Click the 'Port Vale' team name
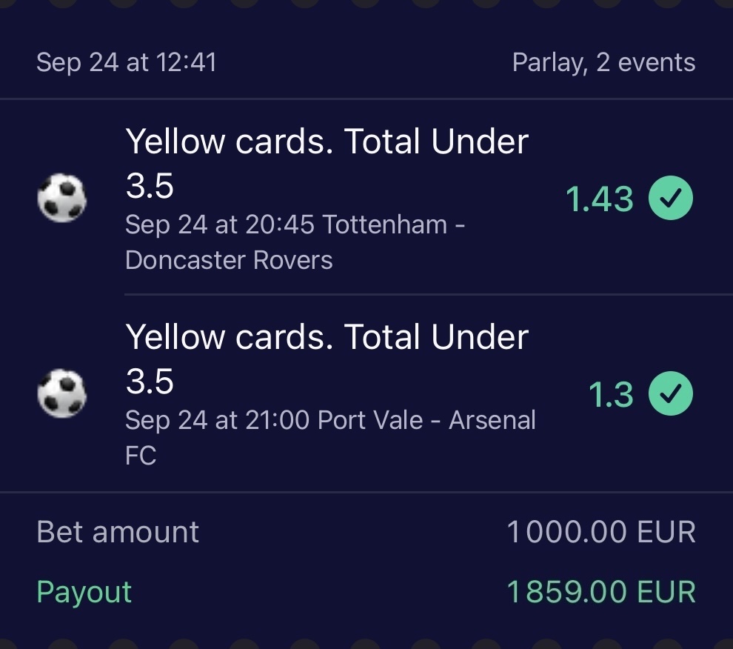The image size is (733, 649). (369, 420)
